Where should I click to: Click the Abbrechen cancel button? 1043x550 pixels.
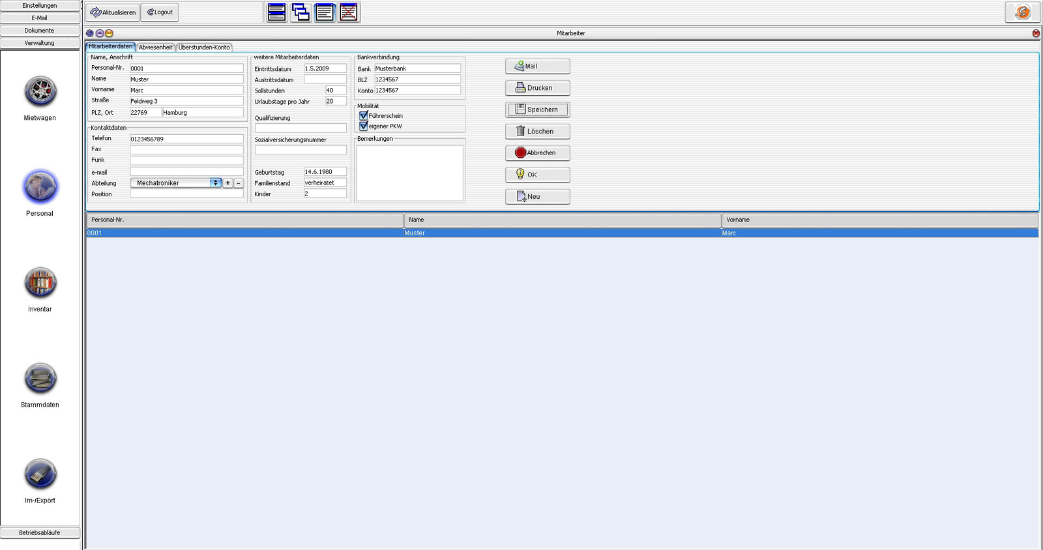[x=538, y=152]
